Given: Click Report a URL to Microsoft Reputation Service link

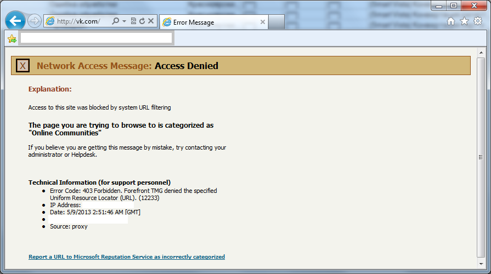Looking at the screenshot, I should click(127, 256).
